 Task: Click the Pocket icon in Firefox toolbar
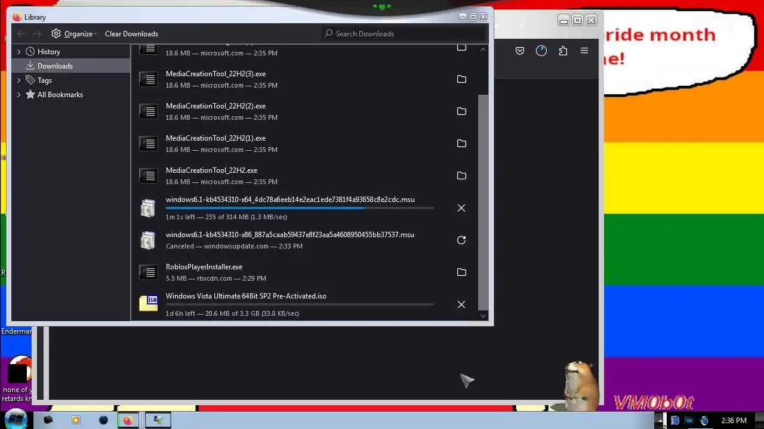(520, 51)
